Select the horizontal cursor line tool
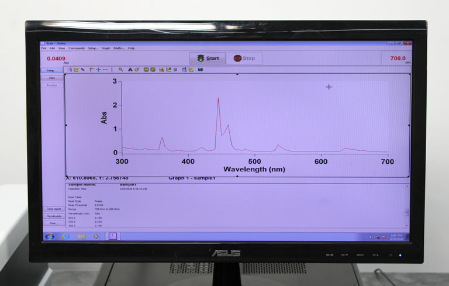The image size is (449, 286). (105, 70)
